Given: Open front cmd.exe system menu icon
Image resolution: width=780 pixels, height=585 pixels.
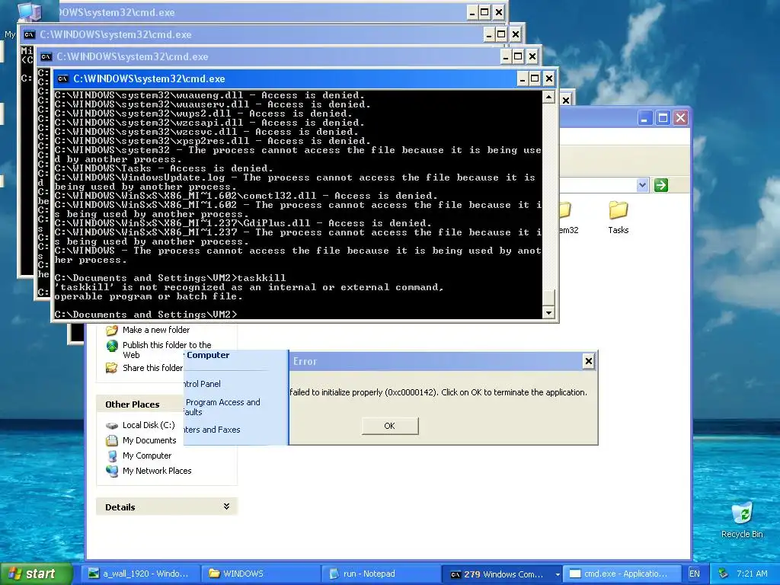Looking at the screenshot, I should coord(62,78).
